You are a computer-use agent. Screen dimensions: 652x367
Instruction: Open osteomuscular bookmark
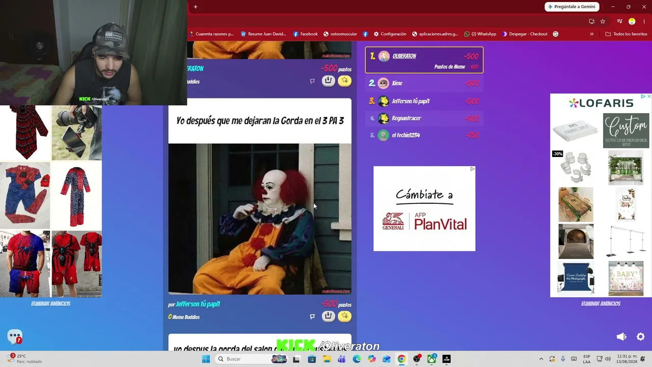[340, 34]
